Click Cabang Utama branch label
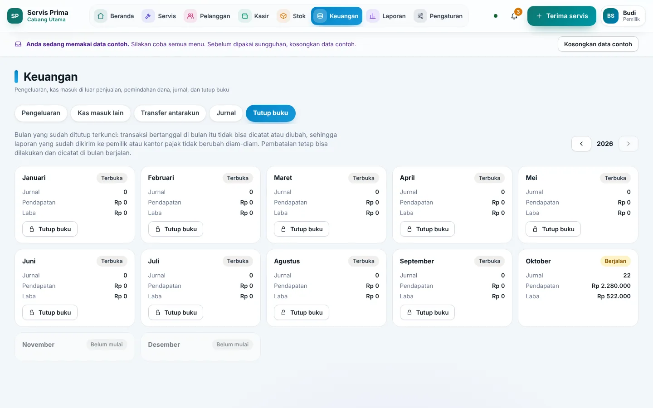 click(46, 19)
